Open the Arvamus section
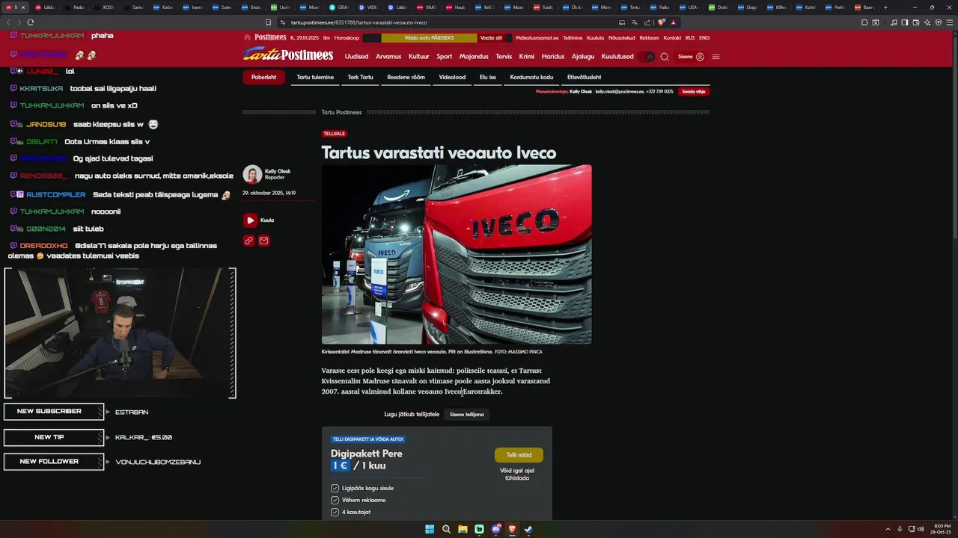Viewport: 958px width, 538px height. [388, 57]
